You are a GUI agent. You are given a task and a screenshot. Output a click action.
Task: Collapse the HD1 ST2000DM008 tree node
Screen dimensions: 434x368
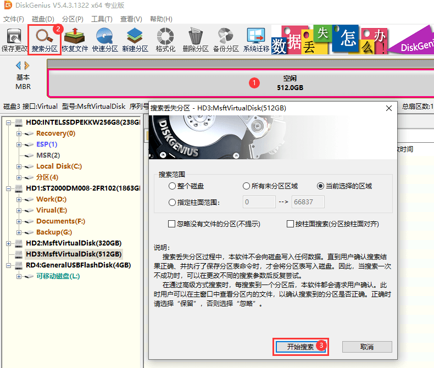[x=9, y=188]
